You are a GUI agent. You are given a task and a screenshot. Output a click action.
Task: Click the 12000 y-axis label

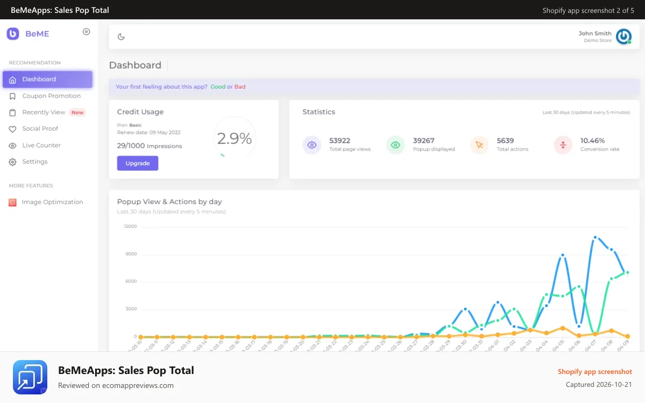[131, 227]
